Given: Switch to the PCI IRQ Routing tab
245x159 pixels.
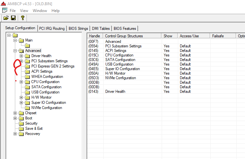Looking at the screenshot, I should click(x=52, y=29).
